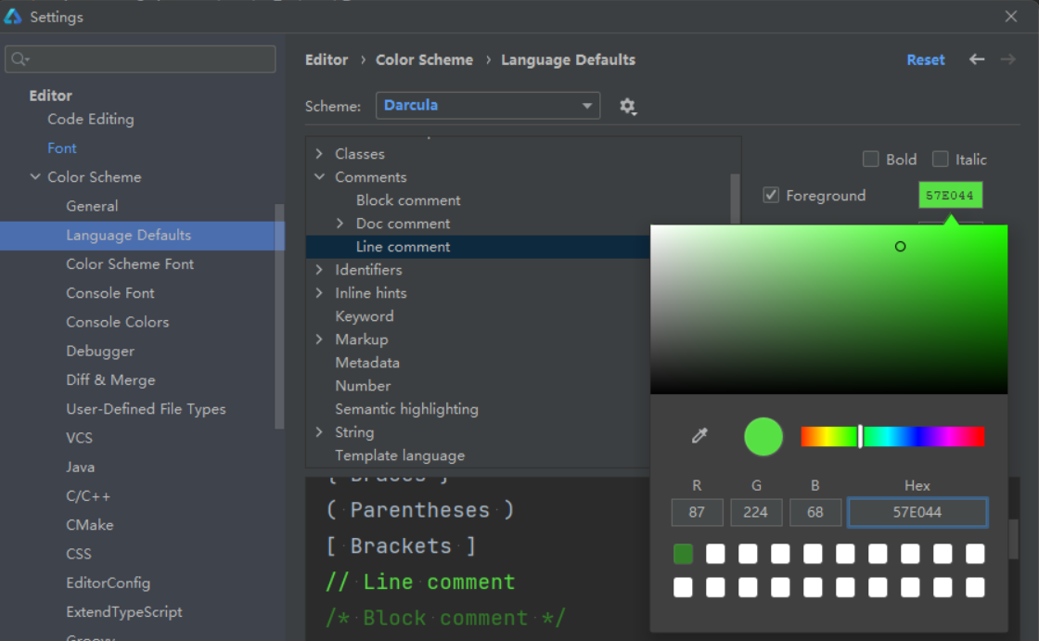Open Diff & Merge color settings
Image resolution: width=1039 pixels, height=641 pixels.
click(x=110, y=379)
